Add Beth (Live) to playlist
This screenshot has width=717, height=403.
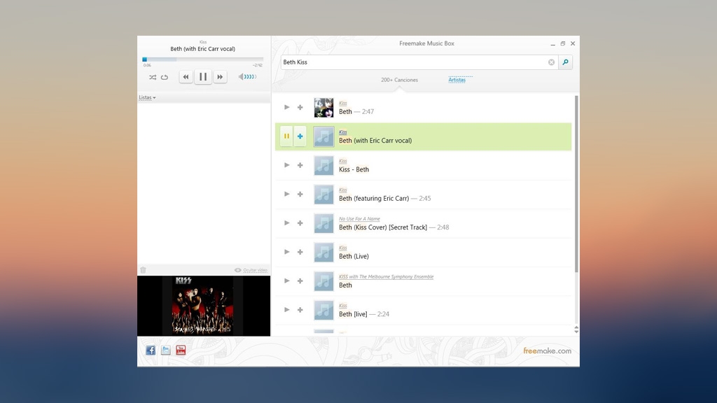click(300, 252)
